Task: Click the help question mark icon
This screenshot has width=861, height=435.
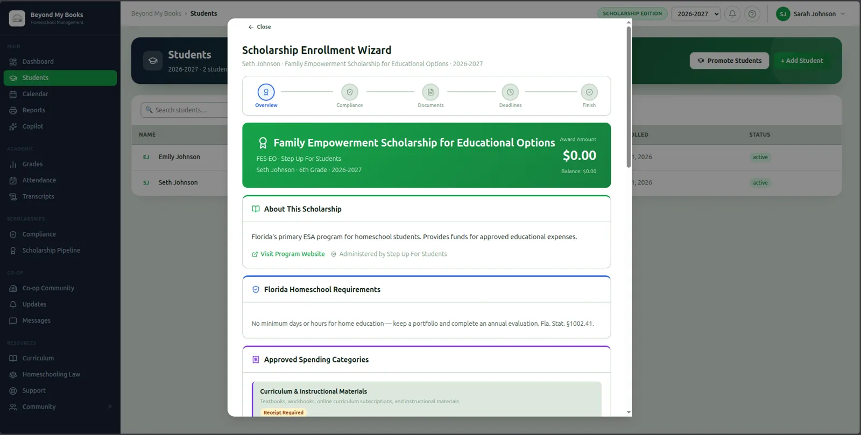Action: pos(752,14)
